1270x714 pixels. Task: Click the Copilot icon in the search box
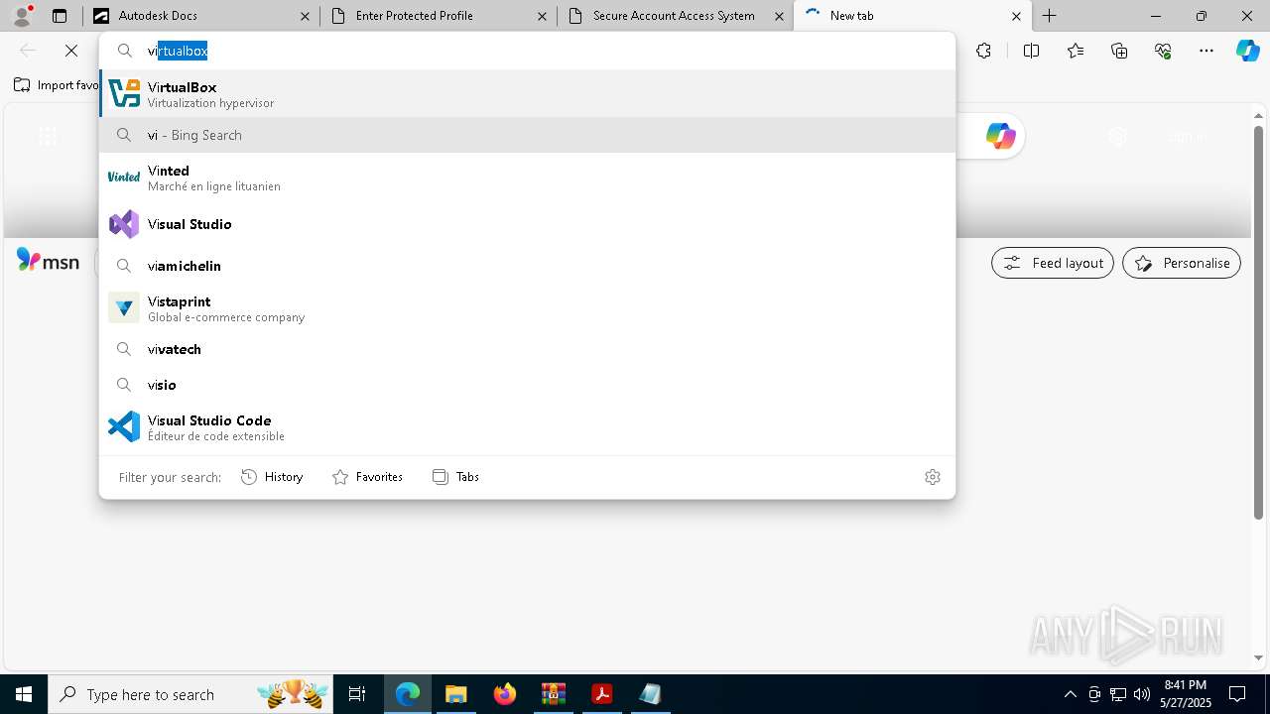tap(1000, 136)
